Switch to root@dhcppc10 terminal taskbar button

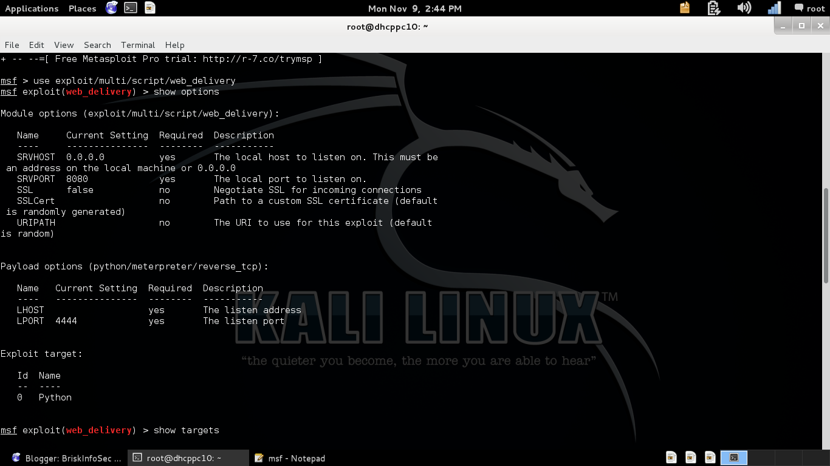tap(188, 458)
